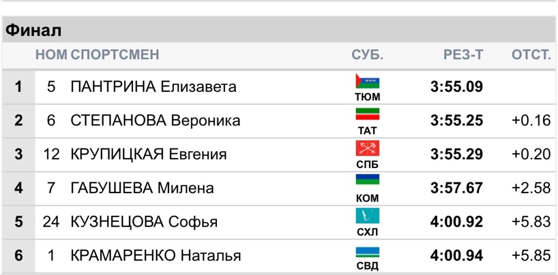Sort by РЕЗ-Т column header
The height and width of the screenshot is (275, 558).
tap(463, 55)
